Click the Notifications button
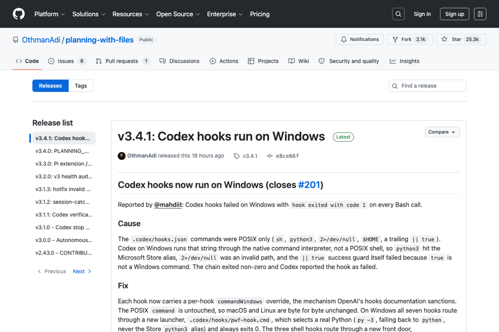This screenshot has width=499, height=332. [360, 39]
